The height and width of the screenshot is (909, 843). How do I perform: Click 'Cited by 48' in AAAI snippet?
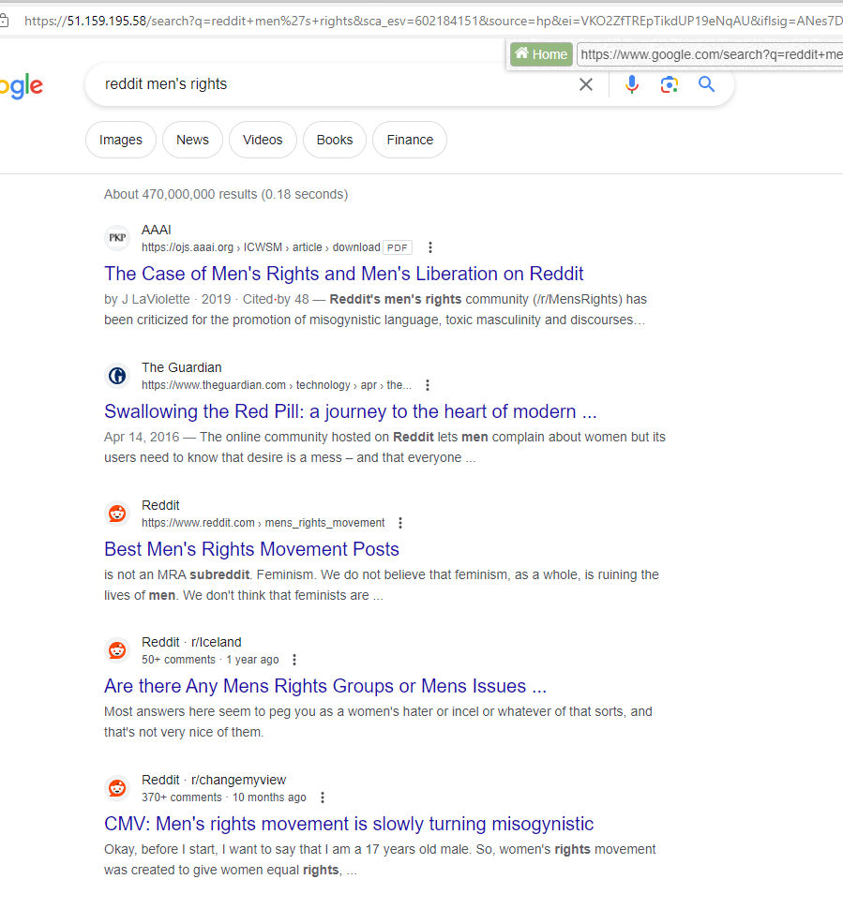(x=276, y=299)
